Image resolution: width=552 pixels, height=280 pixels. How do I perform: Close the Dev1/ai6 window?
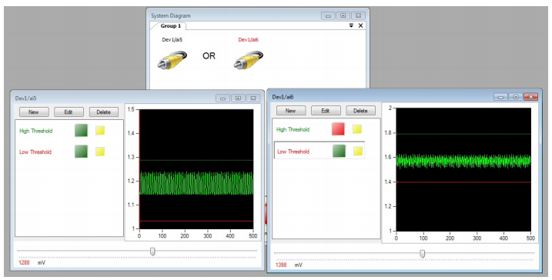531,97
